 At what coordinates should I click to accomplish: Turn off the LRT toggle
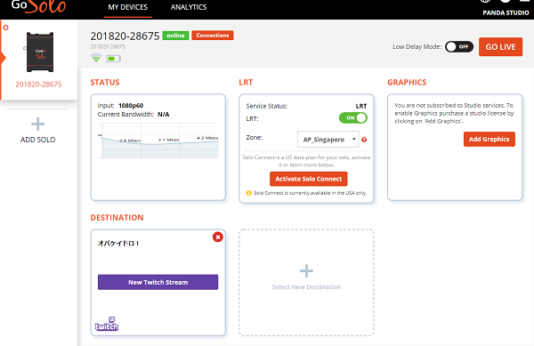353,118
